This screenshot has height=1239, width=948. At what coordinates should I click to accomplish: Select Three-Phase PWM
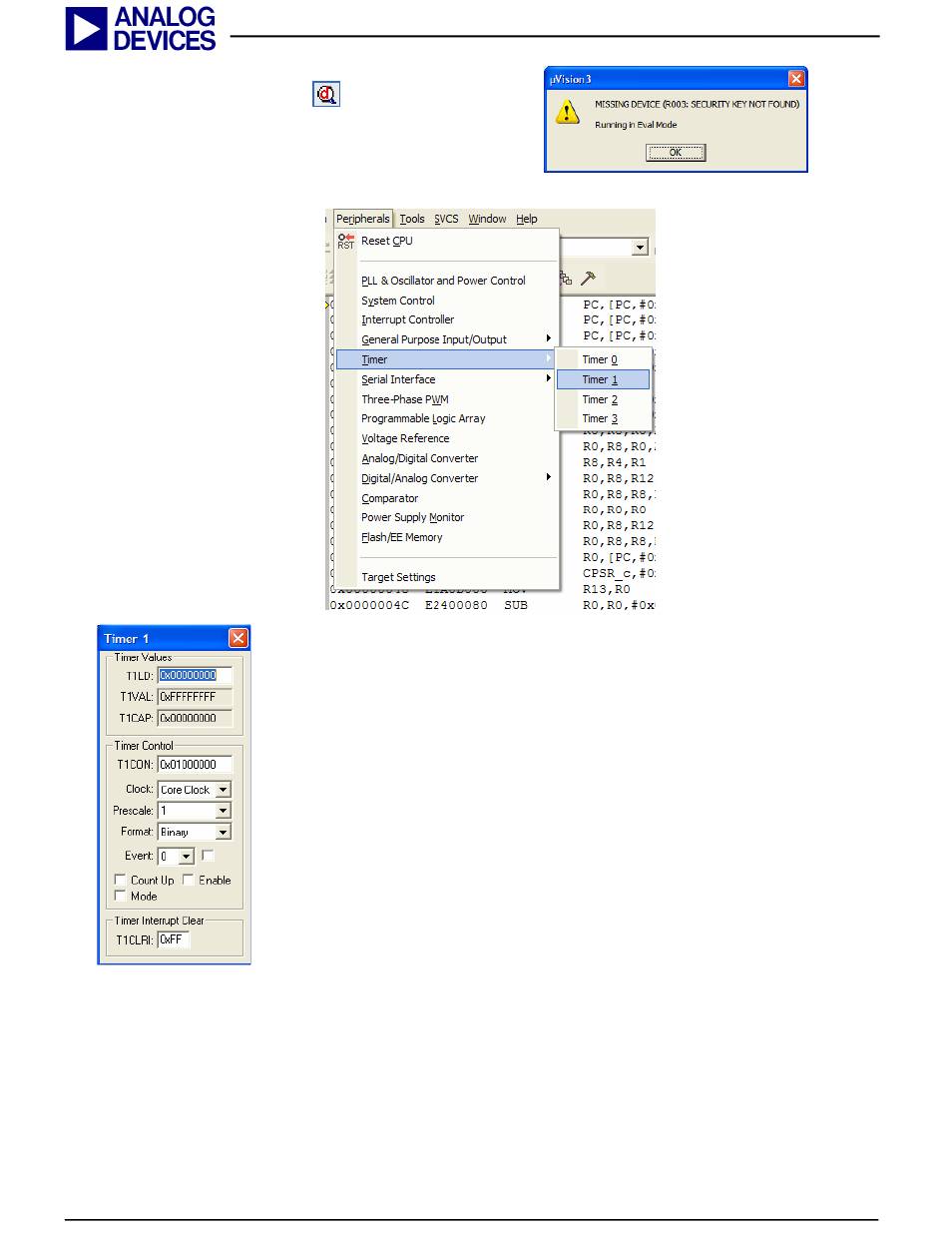446,399
